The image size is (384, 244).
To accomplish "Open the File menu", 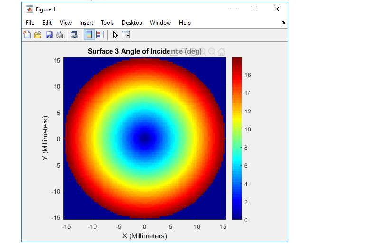I will click(30, 23).
